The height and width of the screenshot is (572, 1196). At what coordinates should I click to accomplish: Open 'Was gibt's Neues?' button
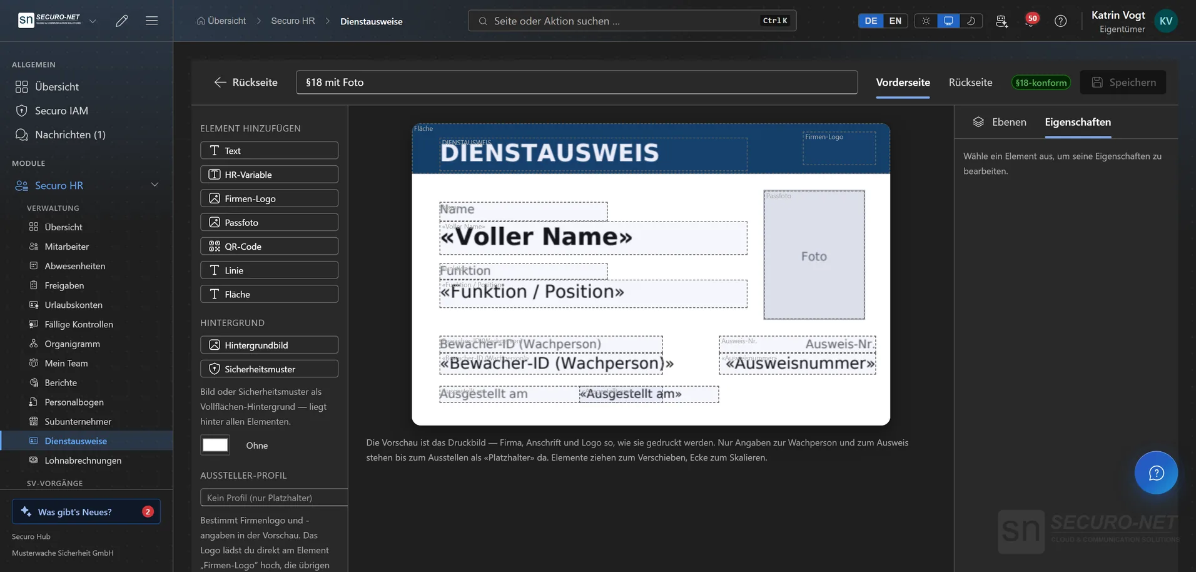point(86,511)
